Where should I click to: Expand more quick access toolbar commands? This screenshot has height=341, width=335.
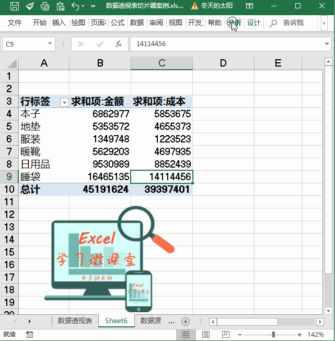[93, 6]
